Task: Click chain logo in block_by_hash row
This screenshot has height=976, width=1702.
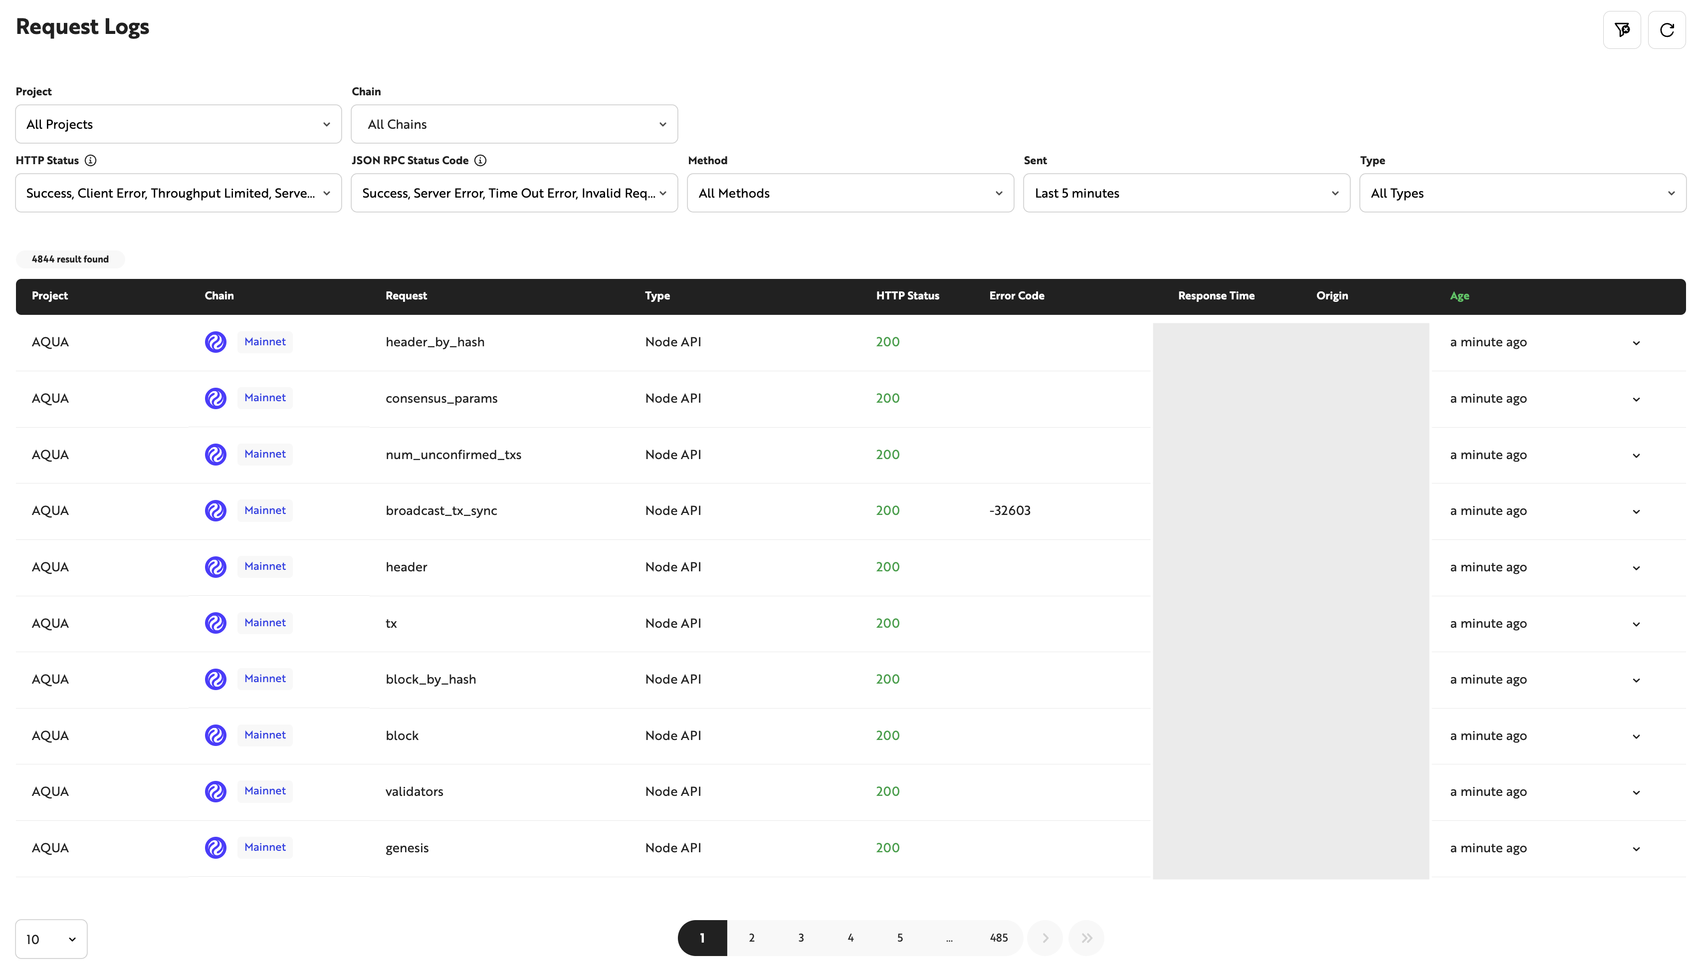Action: [x=215, y=679]
